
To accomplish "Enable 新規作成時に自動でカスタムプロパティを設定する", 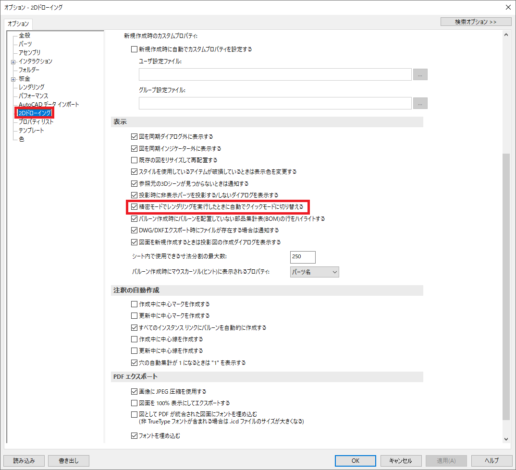I will [133, 48].
